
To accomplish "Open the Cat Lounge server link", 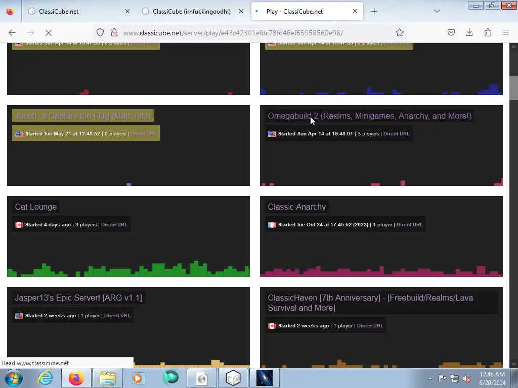I will (x=36, y=207).
